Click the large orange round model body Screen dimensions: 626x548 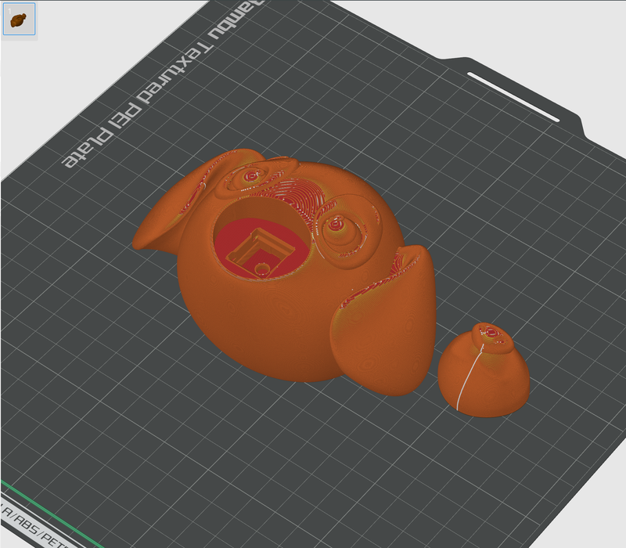[x=258, y=329]
